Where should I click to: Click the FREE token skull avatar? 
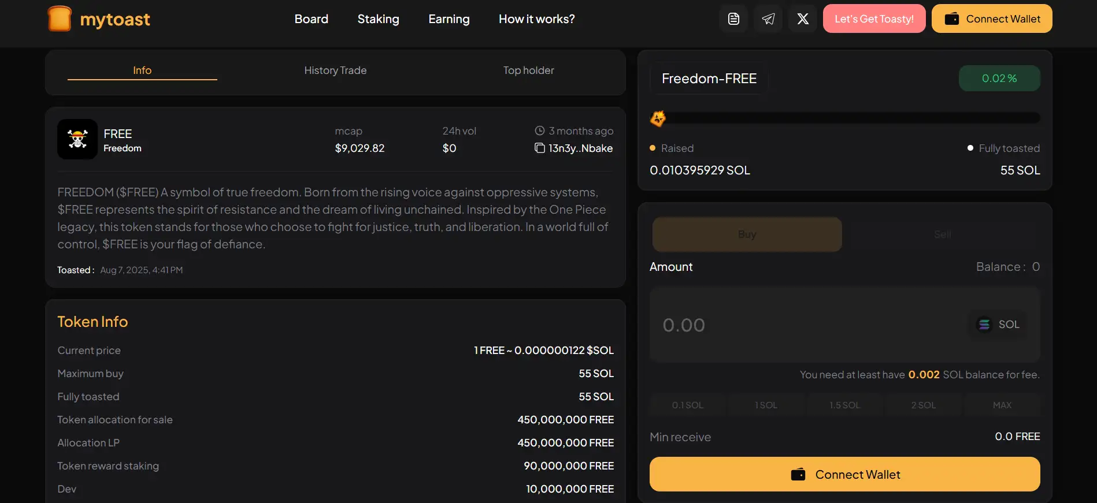77,139
